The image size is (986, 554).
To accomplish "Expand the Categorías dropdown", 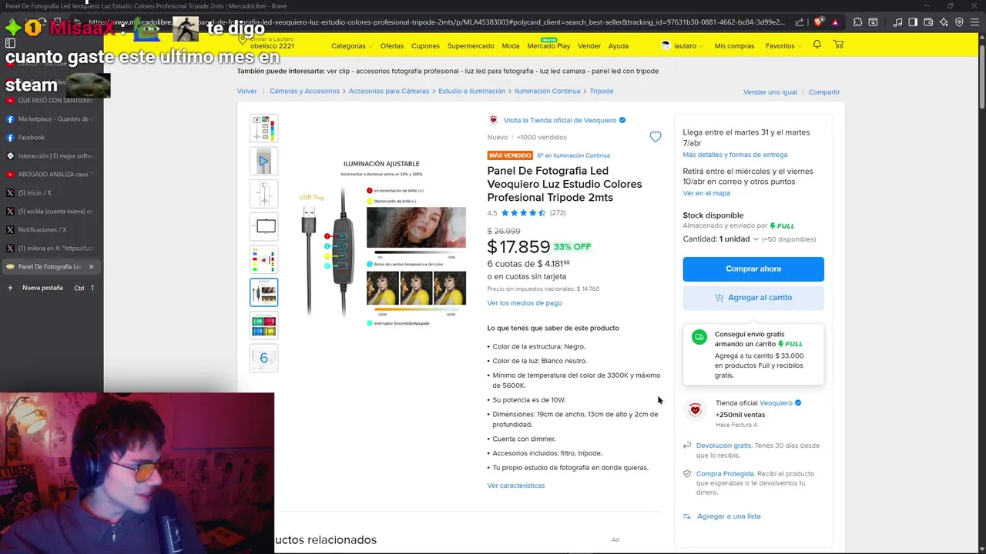I will (x=351, y=46).
